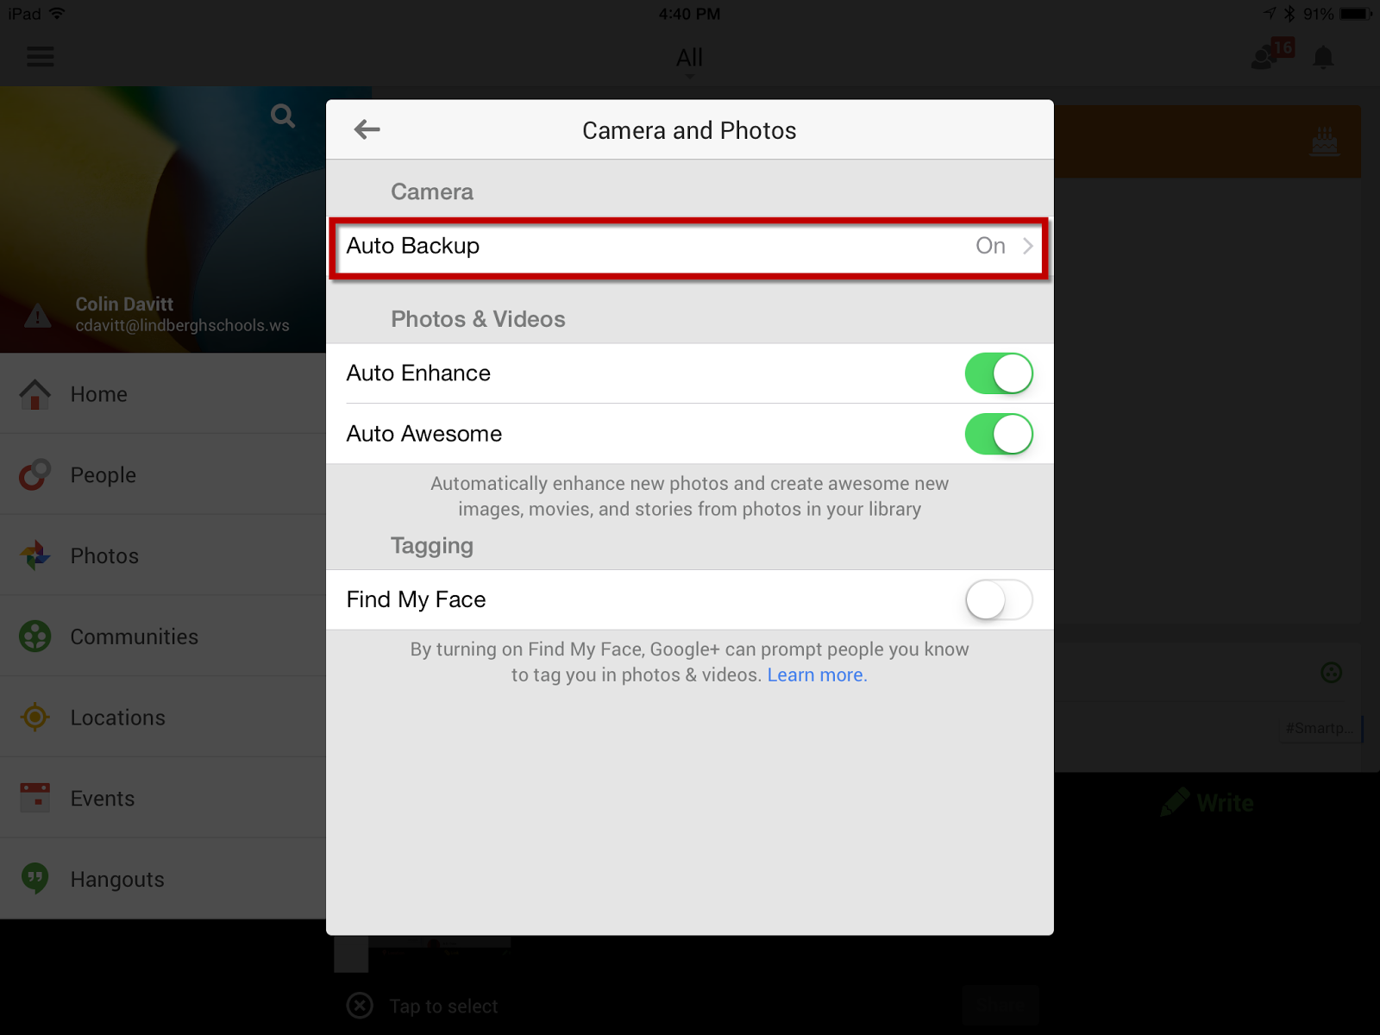Expand the All stream dropdown
Image resolution: width=1380 pixels, height=1035 pixels.
(x=689, y=60)
